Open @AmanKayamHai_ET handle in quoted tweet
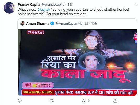Image resolution: width=140 pixels, height=105 pixels. (x=72, y=23)
